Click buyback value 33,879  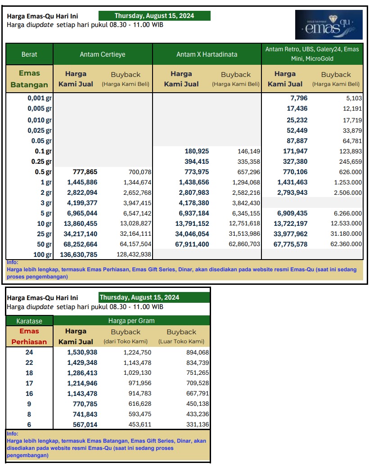point(352,130)
